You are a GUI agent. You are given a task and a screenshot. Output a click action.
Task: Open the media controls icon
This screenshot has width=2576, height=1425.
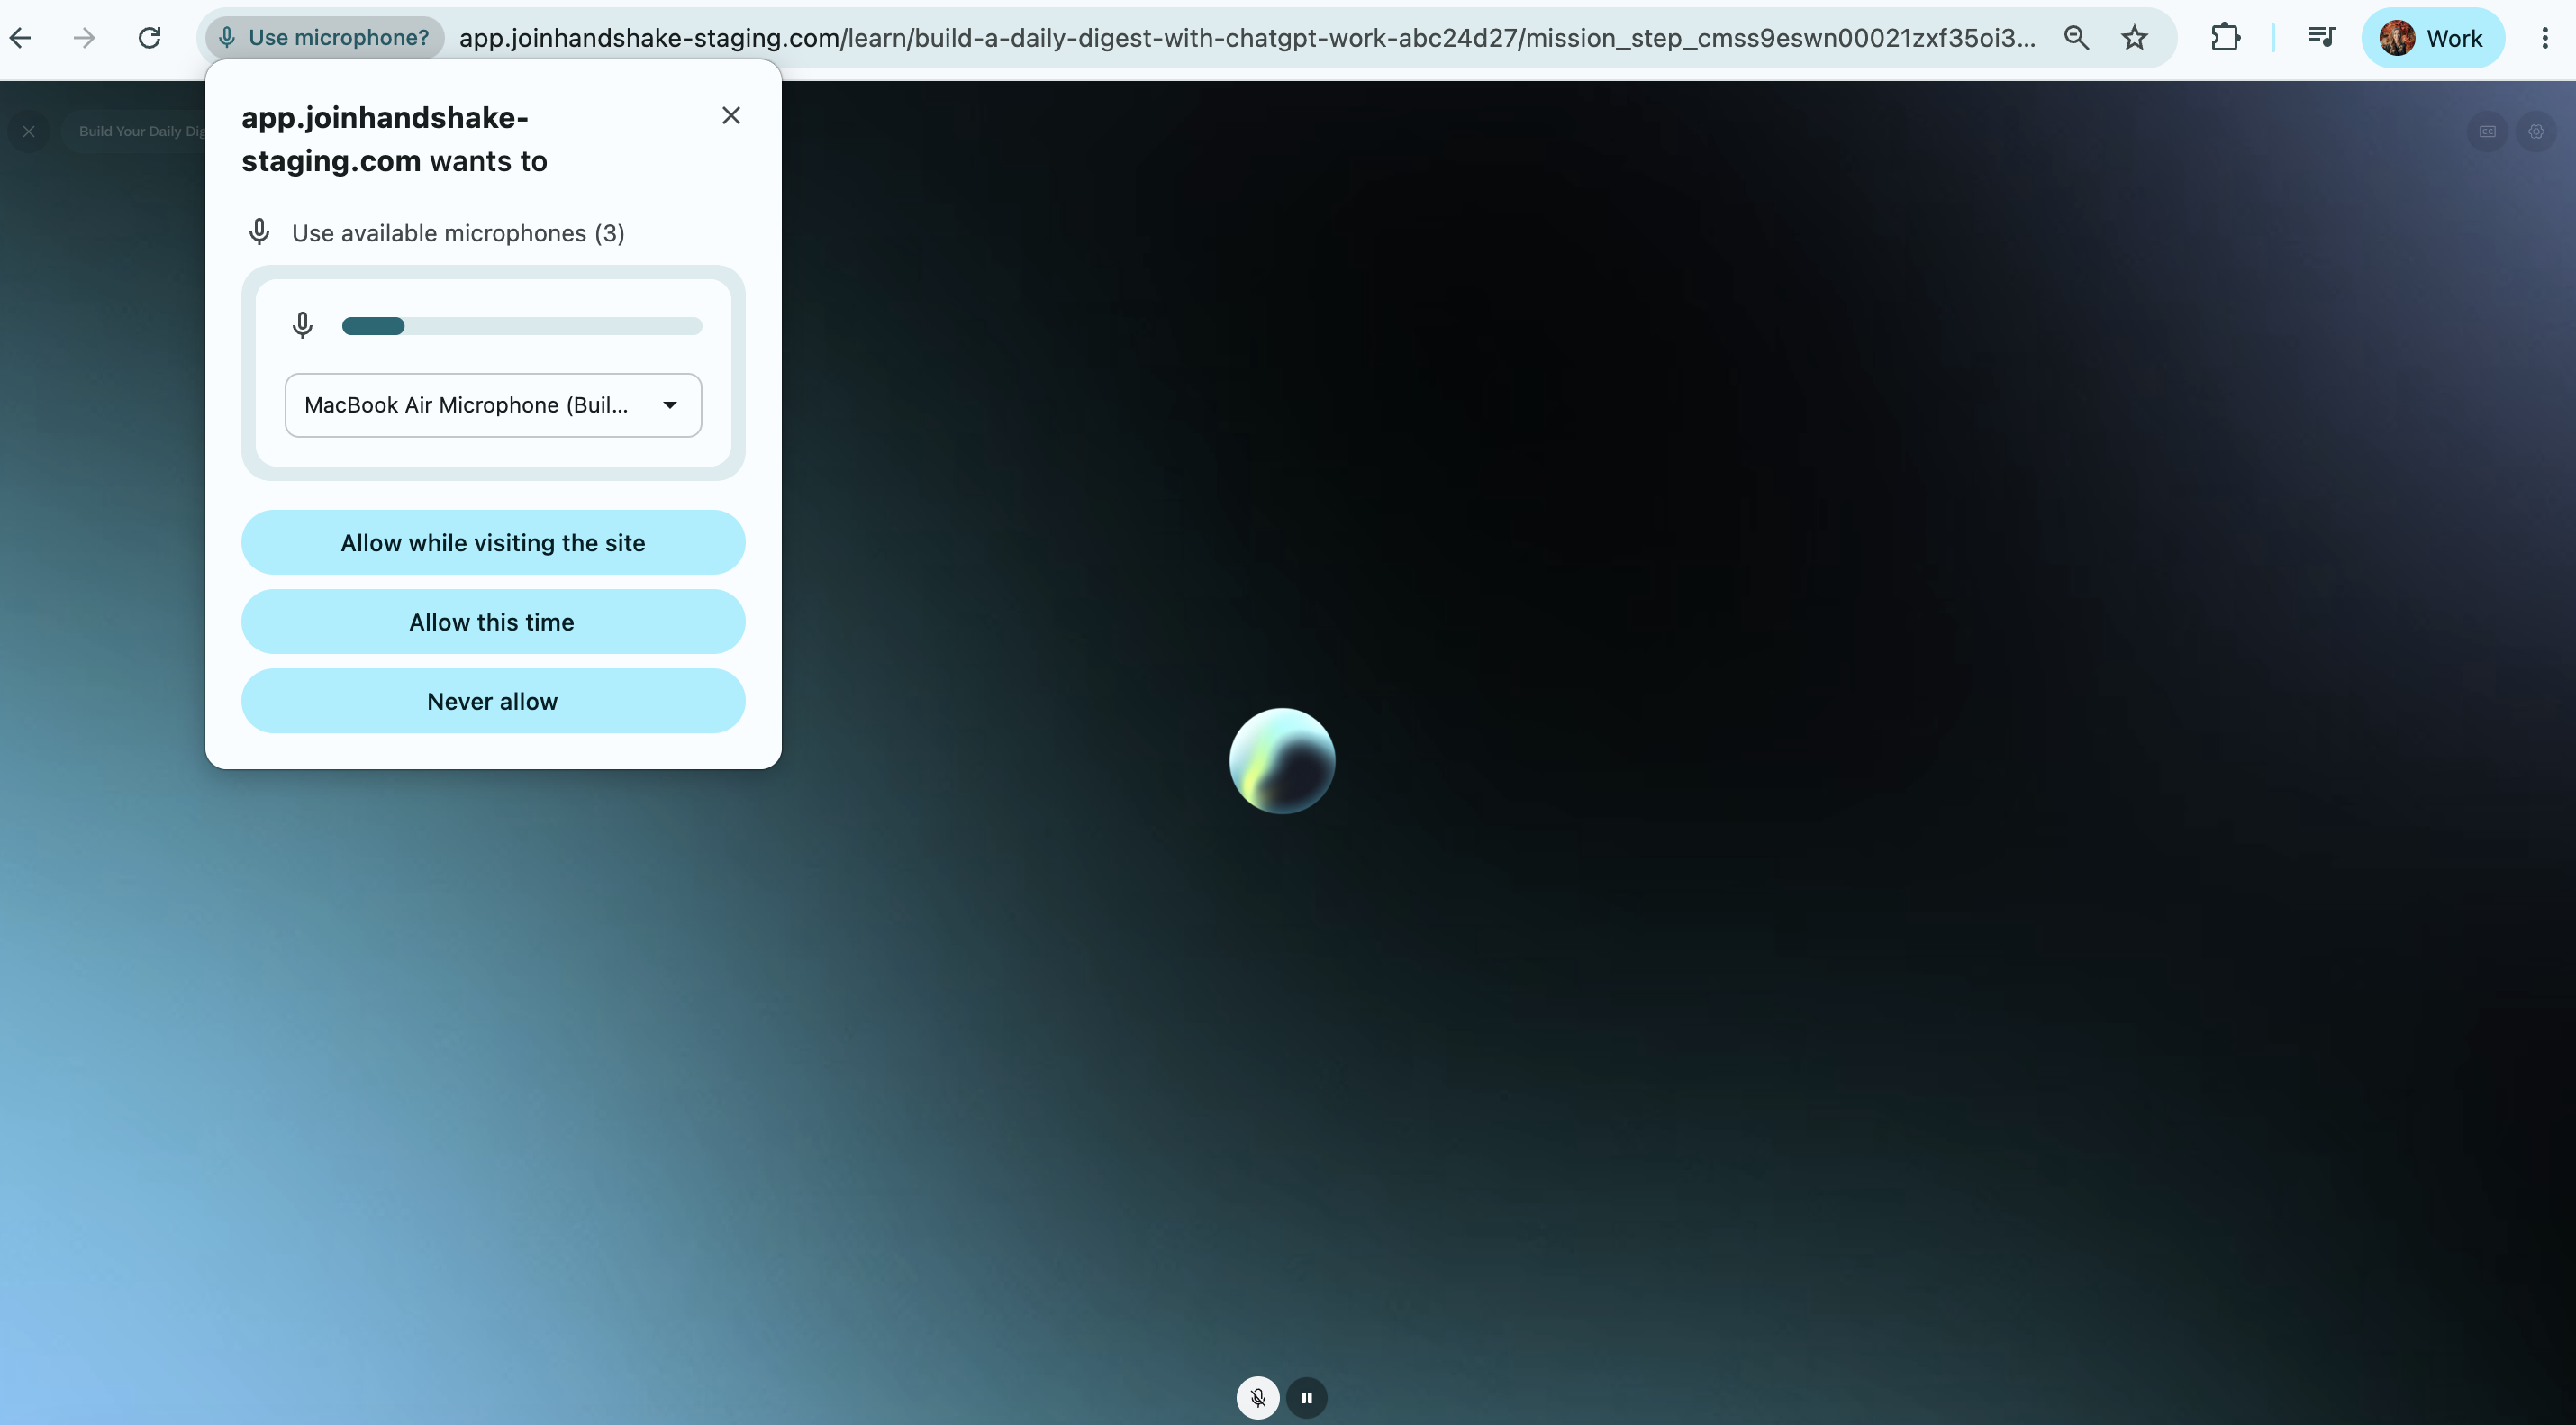click(x=2321, y=38)
